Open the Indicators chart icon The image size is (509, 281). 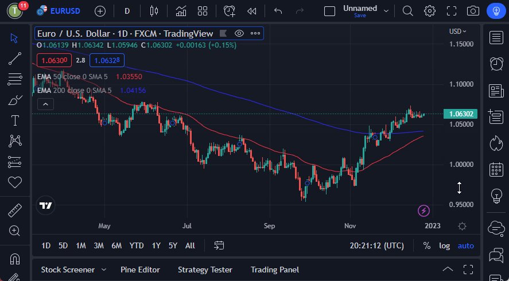pos(181,11)
